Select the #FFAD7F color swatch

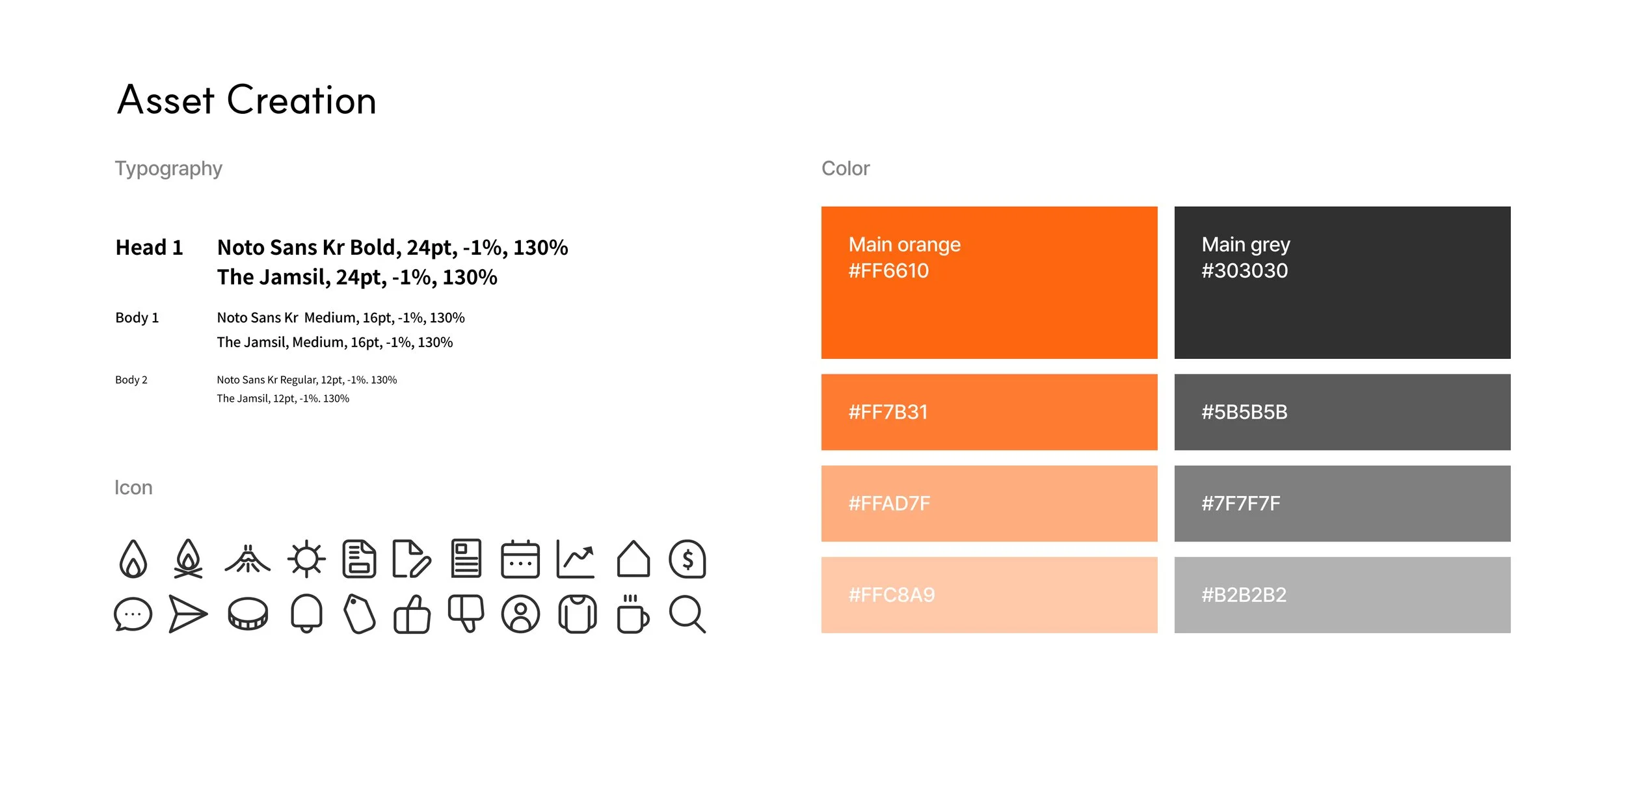coord(989,504)
